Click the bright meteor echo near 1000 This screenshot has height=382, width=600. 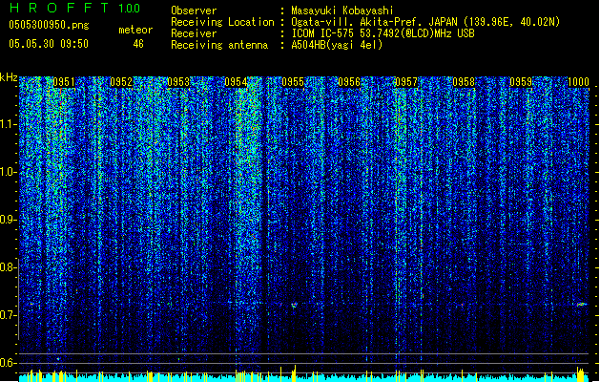(x=582, y=305)
